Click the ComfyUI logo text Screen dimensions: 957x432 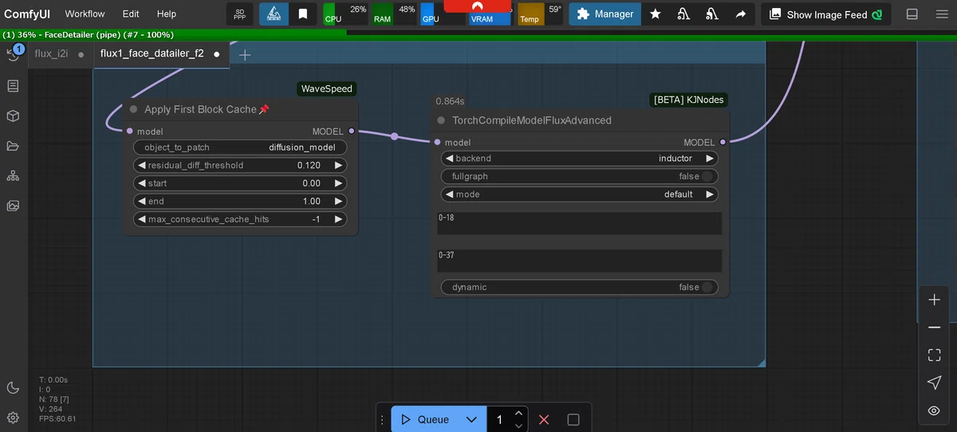[27, 14]
